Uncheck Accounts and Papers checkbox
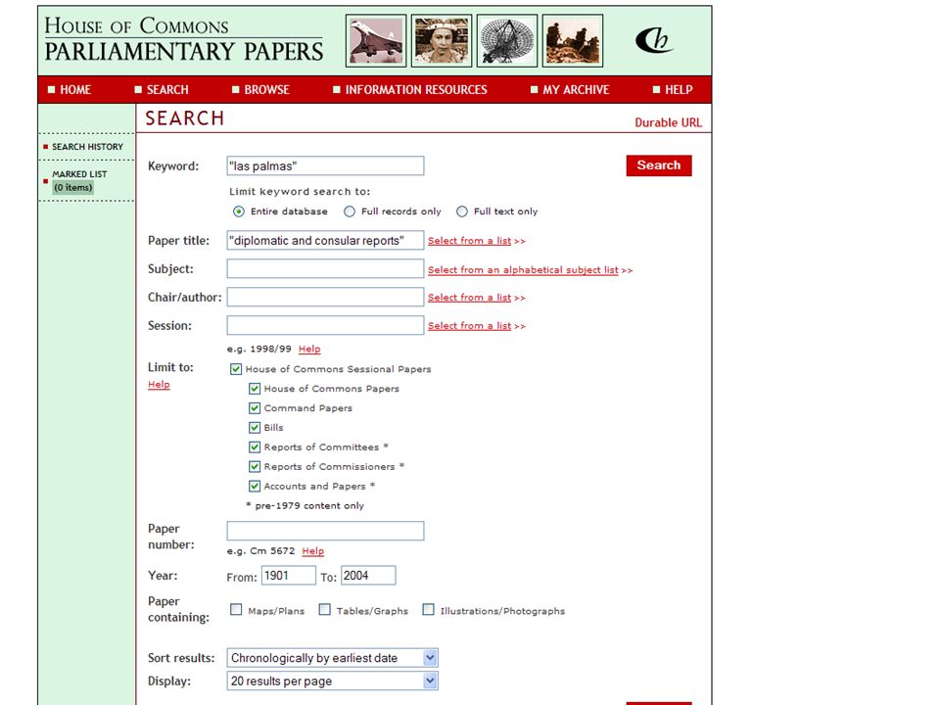Screen dimensions: 940x705 (x=255, y=487)
